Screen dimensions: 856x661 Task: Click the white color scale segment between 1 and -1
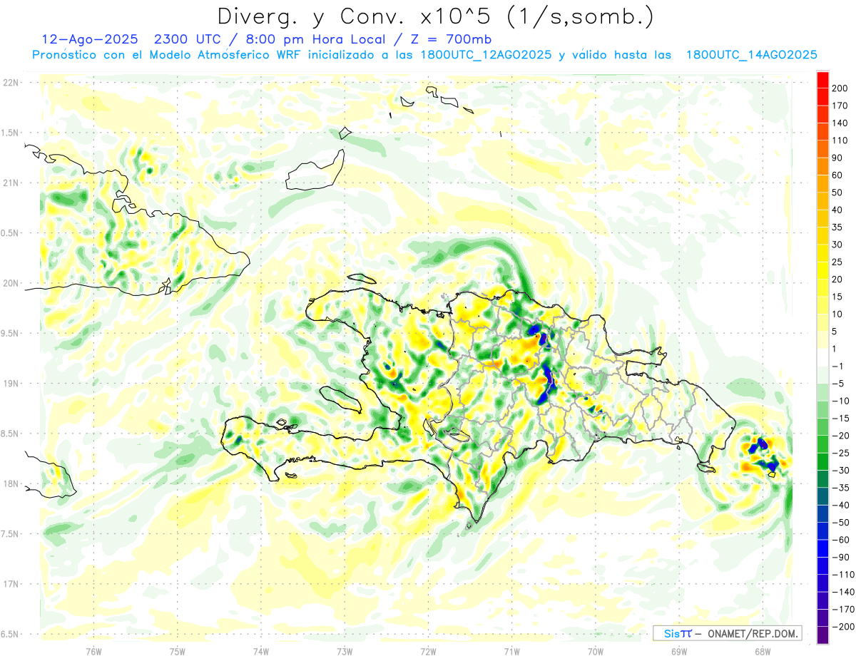pyautogui.click(x=822, y=358)
